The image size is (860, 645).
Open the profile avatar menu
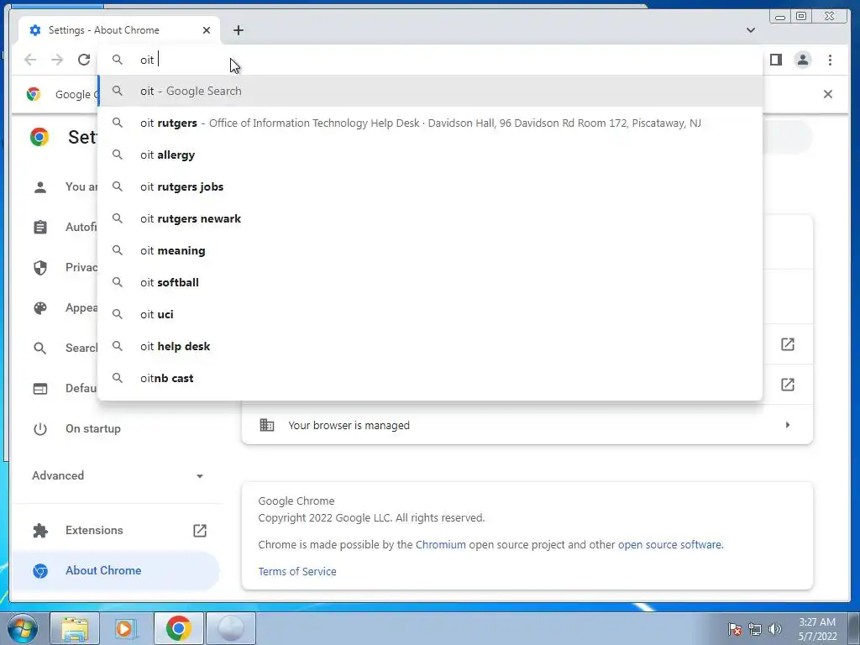(x=802, y=60)
